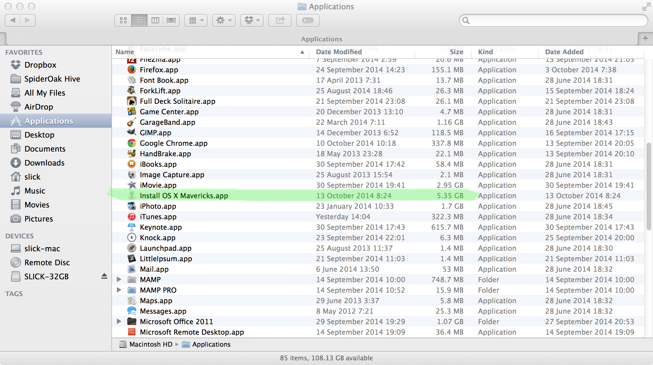Select Install OS X Mavericks app
The image size is (653, 365).
184,196
